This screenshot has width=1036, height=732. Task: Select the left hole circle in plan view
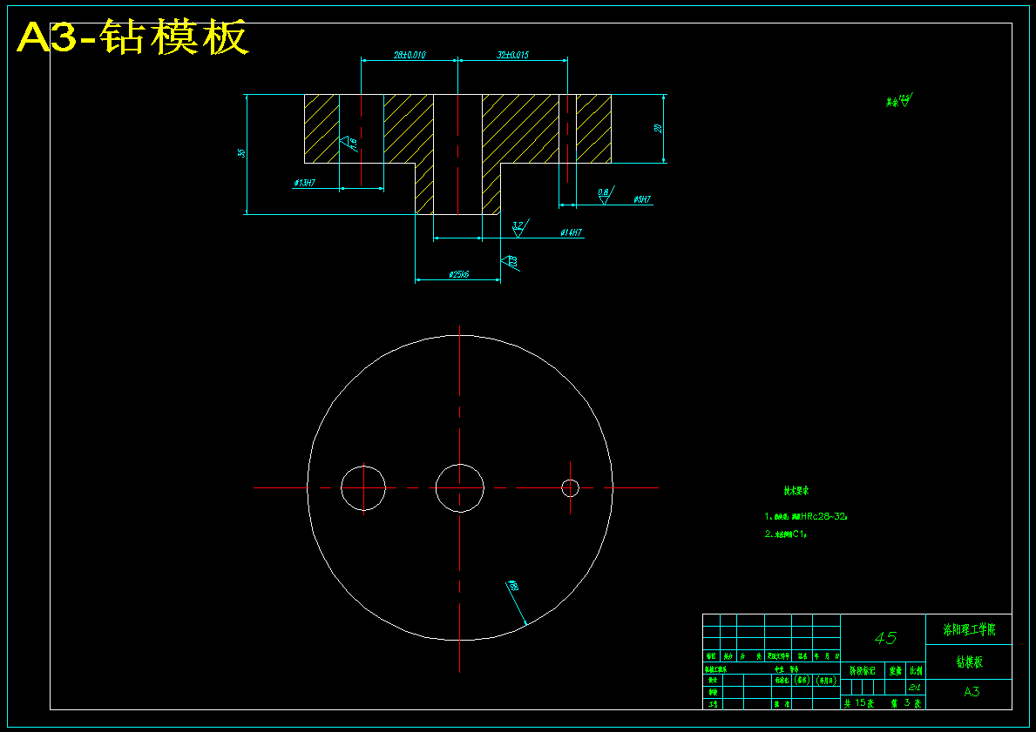363,487
